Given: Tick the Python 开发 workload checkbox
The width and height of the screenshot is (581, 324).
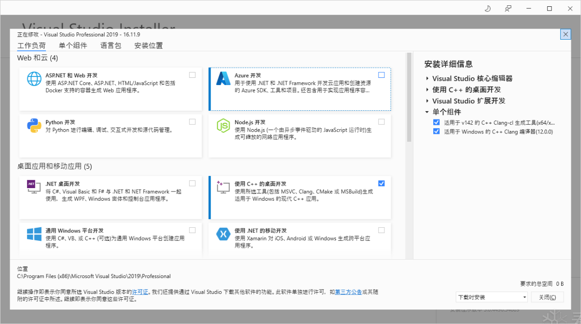Looking at the screenshot, I should coord(192,122).
